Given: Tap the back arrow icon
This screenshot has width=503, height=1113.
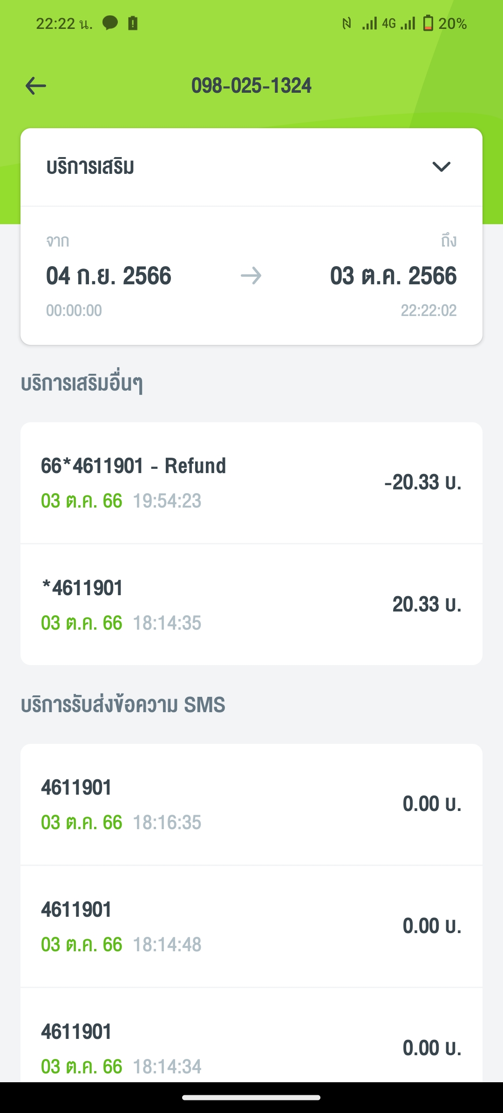Looking at the screenshot, I should [x=36, y=86].
